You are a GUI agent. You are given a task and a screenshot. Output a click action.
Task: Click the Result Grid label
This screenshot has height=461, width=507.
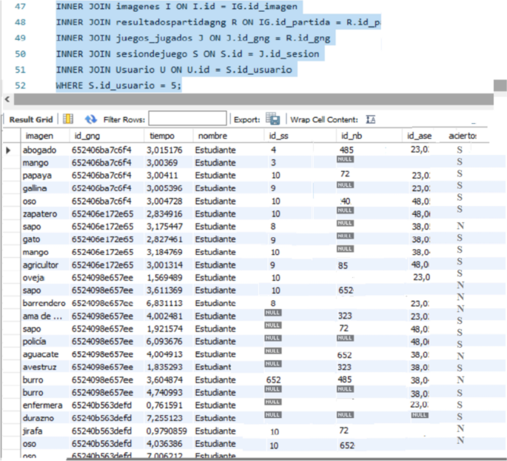point(30,119)
